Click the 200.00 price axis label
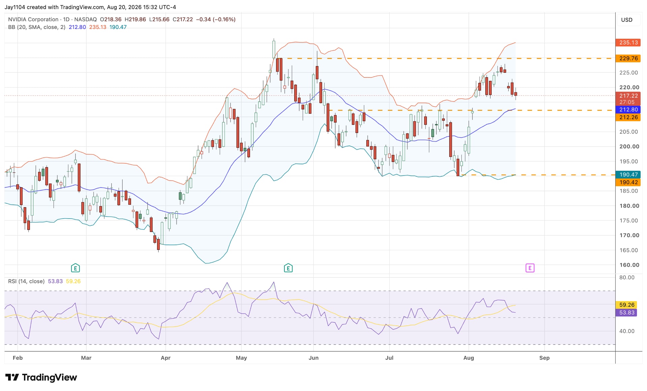647x391 pixels. (x=629, y=146)
